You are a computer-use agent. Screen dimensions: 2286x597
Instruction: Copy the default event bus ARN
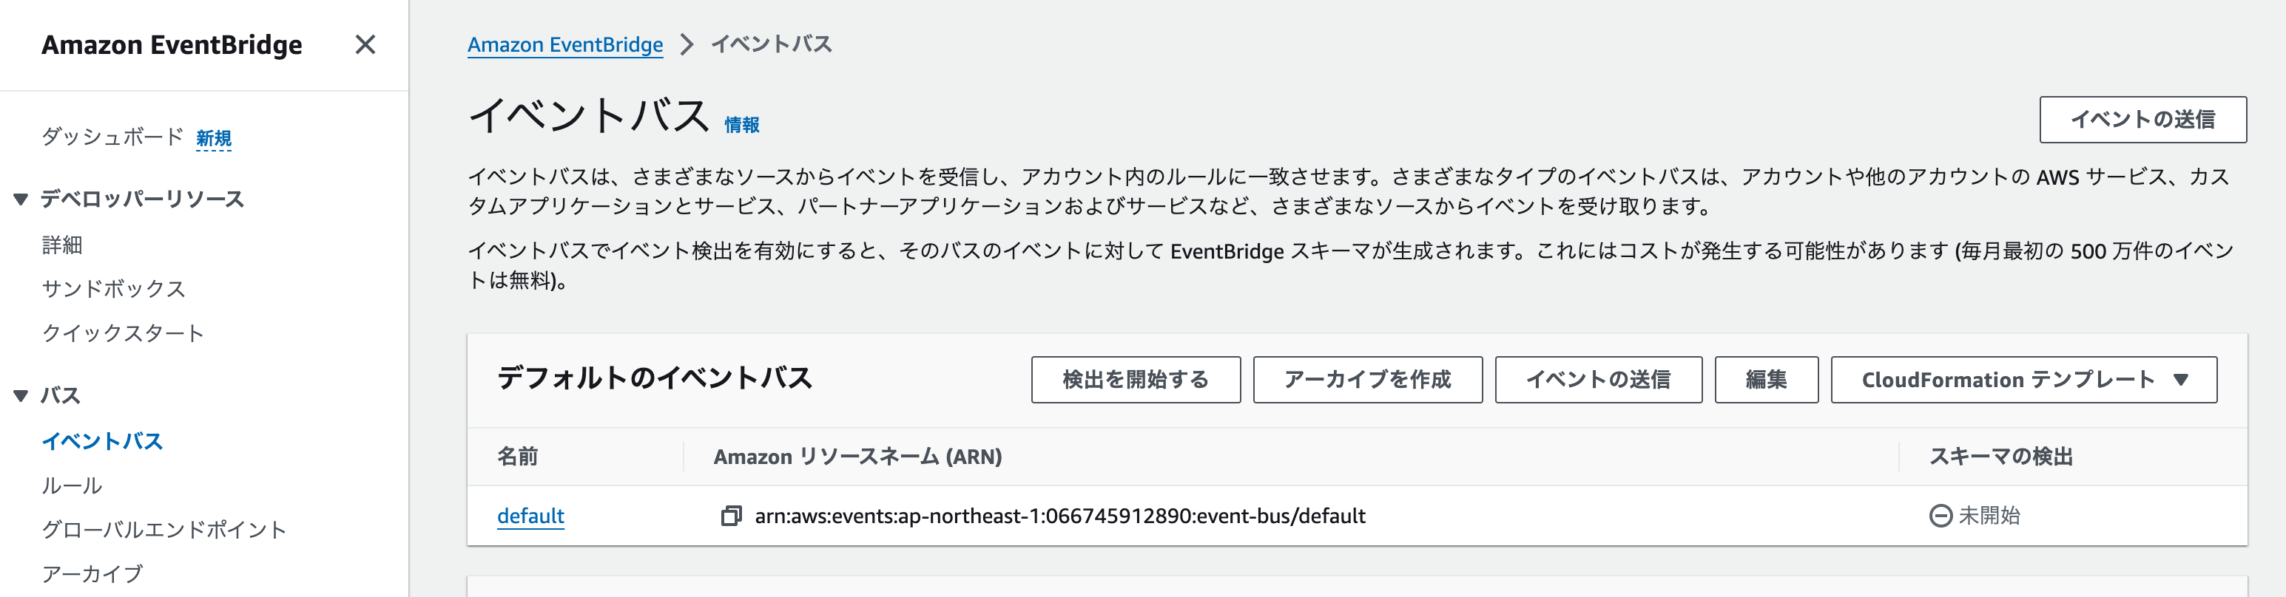coord(729,515)
